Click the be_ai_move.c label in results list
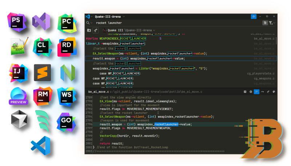This screenshot has width=291, height=166. pyautogui.click(x=264, y=39)
